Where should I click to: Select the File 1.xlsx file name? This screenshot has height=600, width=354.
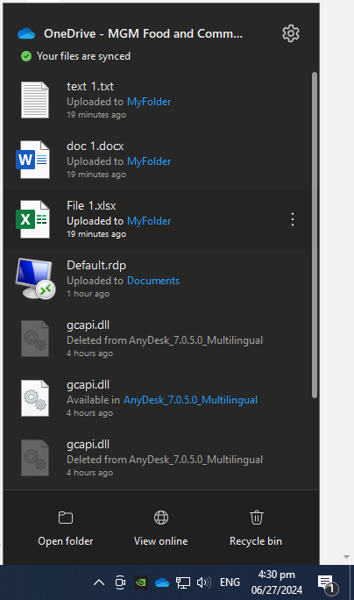tap(91, 206)
